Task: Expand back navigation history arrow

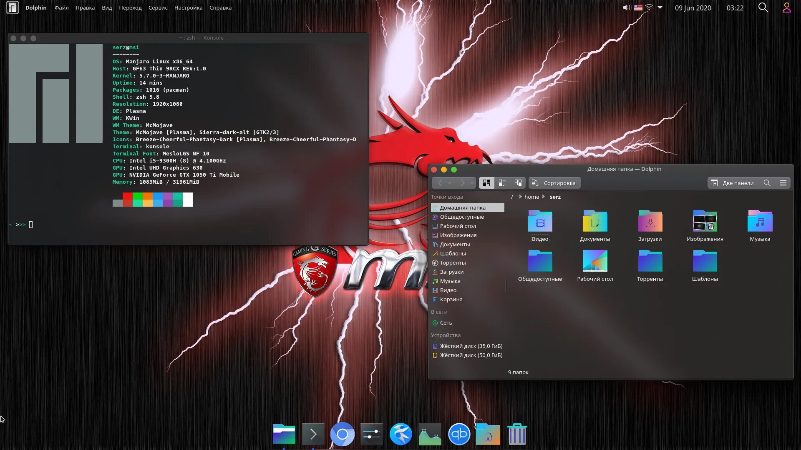Action: tap(450, 183)
